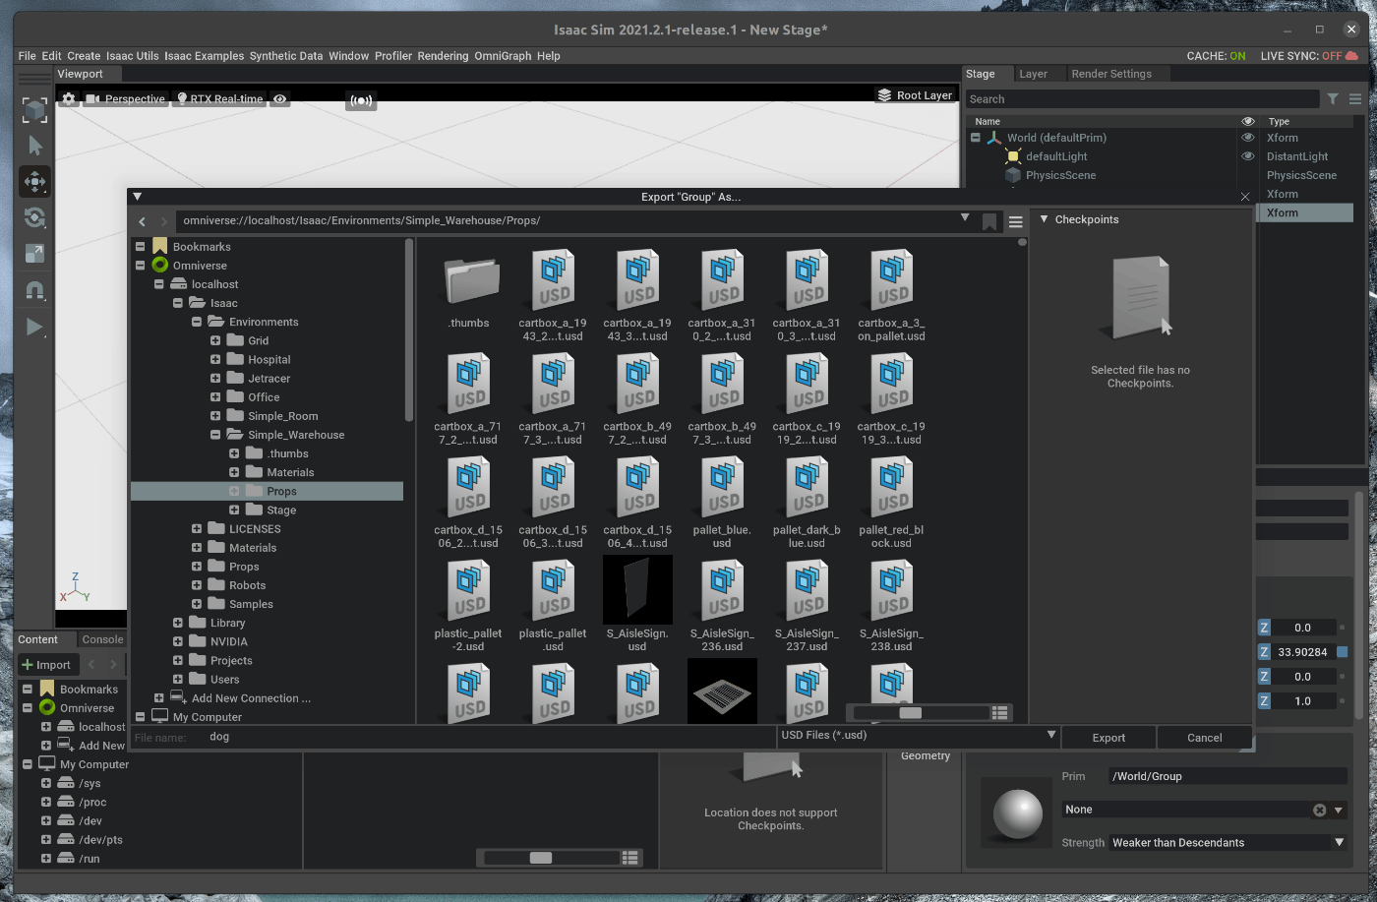
Task: Open the RTX Real-time renderer menu
Action: coord(220,98)
